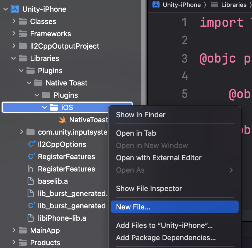The width and height of the screenshot is (252, 248).
Task: Select the NativeToast Swift file icon
Action: point(62,120)
